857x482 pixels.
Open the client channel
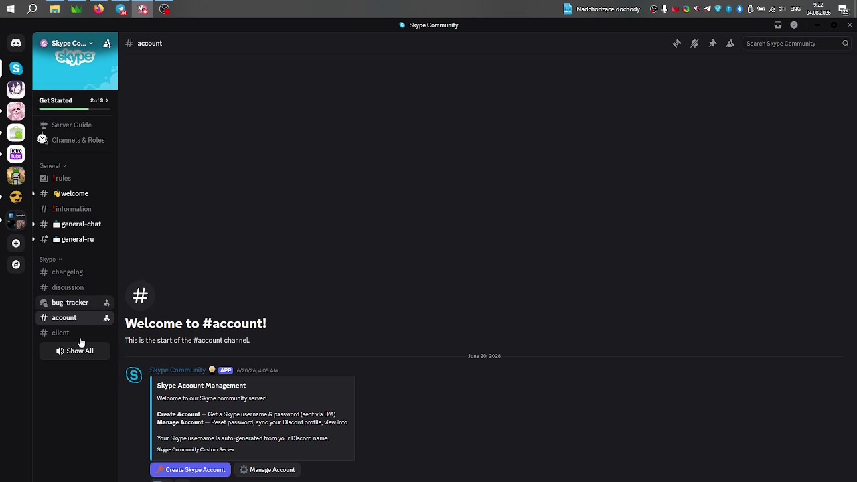[74, 333]
